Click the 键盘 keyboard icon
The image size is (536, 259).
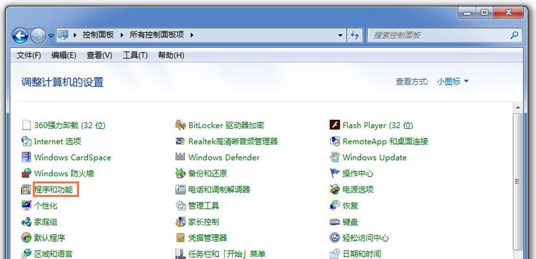point(335,221)
